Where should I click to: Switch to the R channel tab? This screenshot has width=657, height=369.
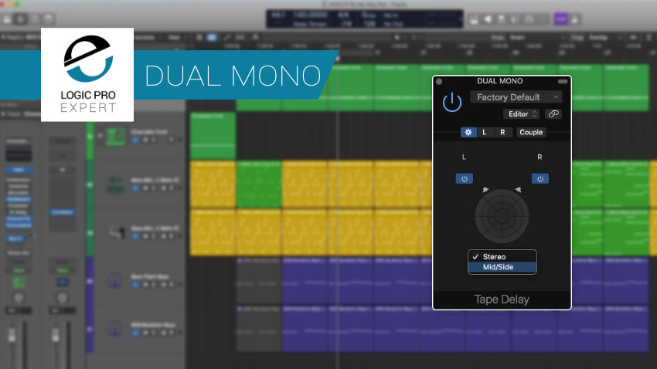(x=502, y=132)
